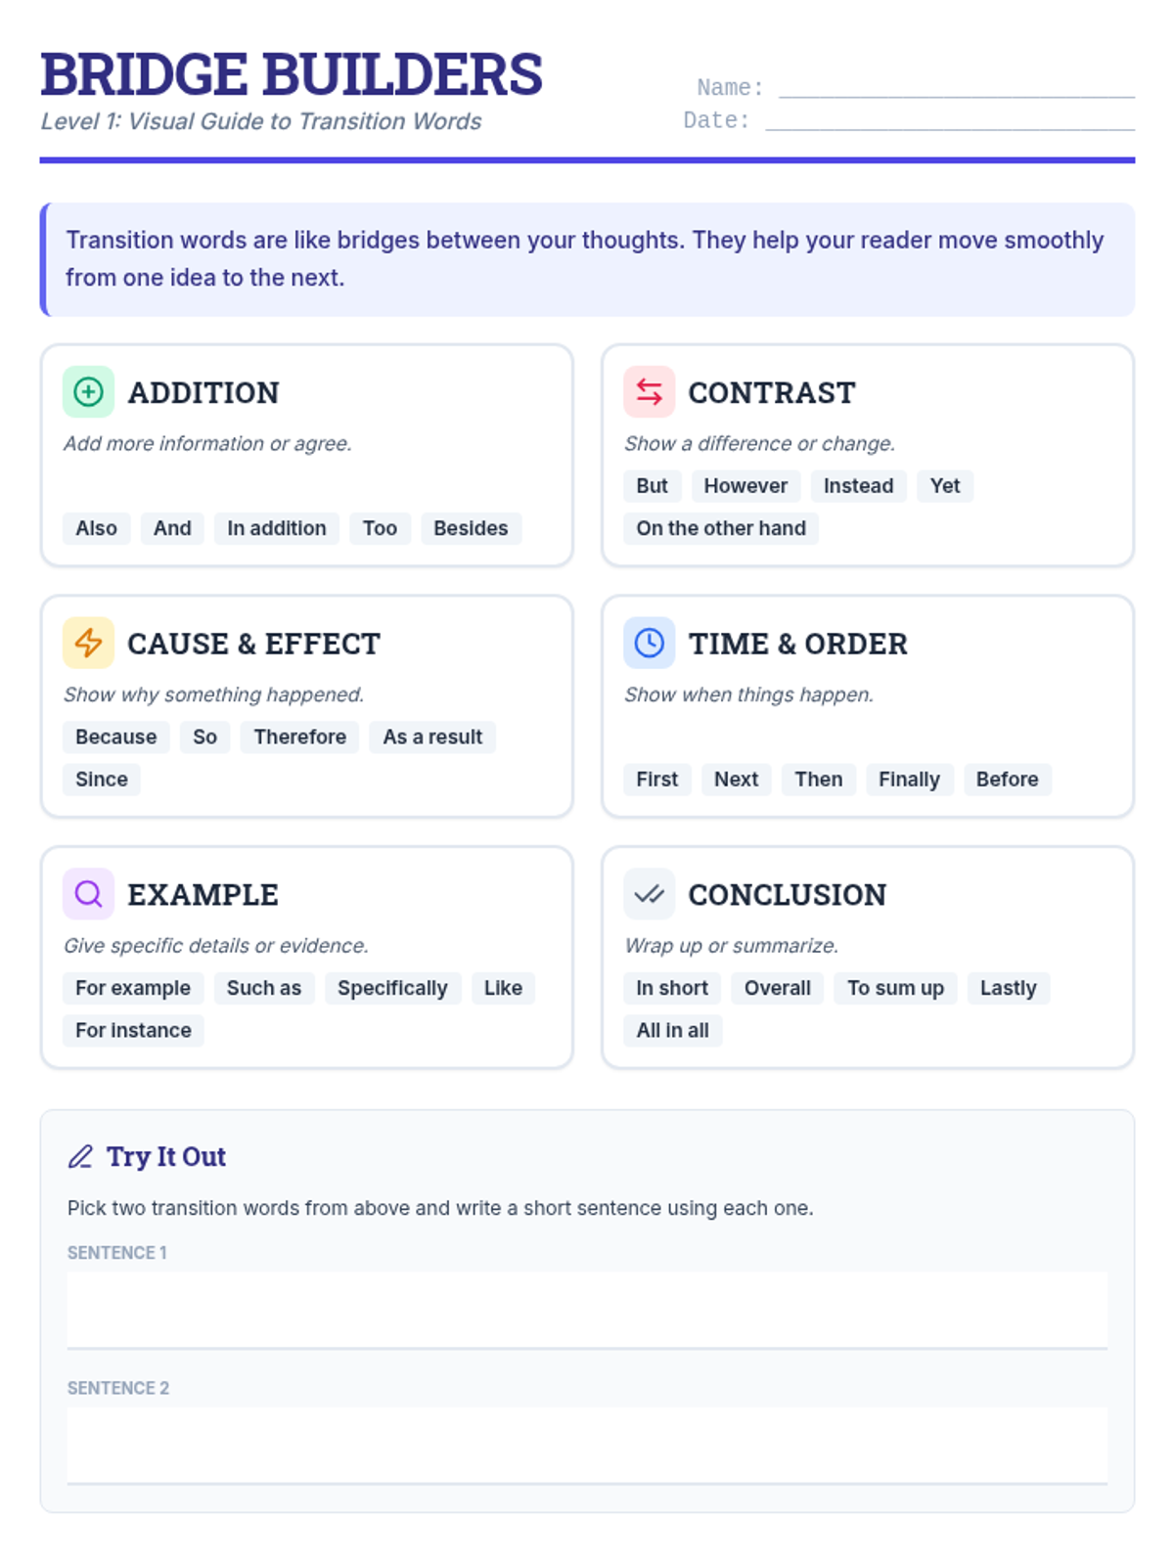Click the Date line field
1174x1565 pixels.
(949, 118)
